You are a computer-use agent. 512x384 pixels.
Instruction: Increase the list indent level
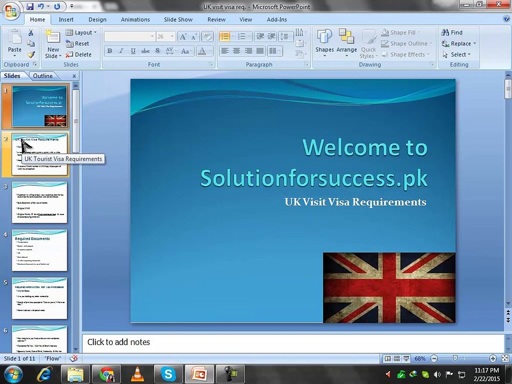tap(271, 36)
